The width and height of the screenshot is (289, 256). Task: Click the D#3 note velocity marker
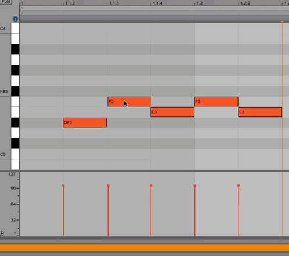(63, 186)
